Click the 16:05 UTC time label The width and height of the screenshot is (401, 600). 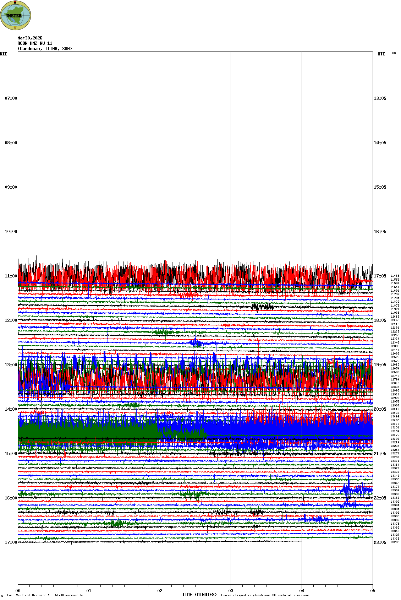(380, 232)
